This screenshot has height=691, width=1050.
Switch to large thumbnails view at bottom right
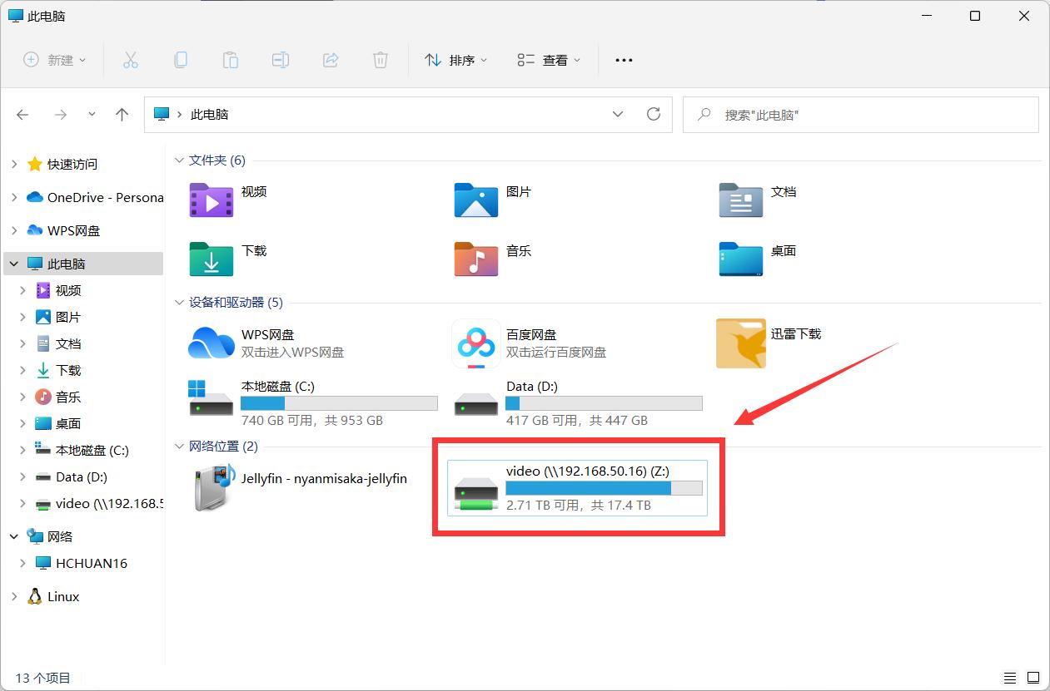tap(1033, 677)
